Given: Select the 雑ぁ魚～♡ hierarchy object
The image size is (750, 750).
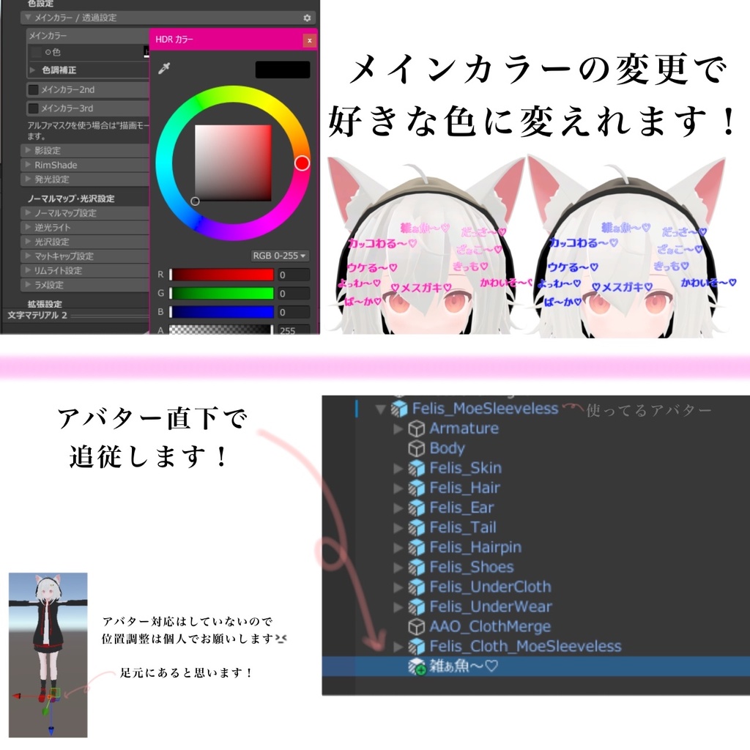Looking at the screenshot, I should (464, 667).
